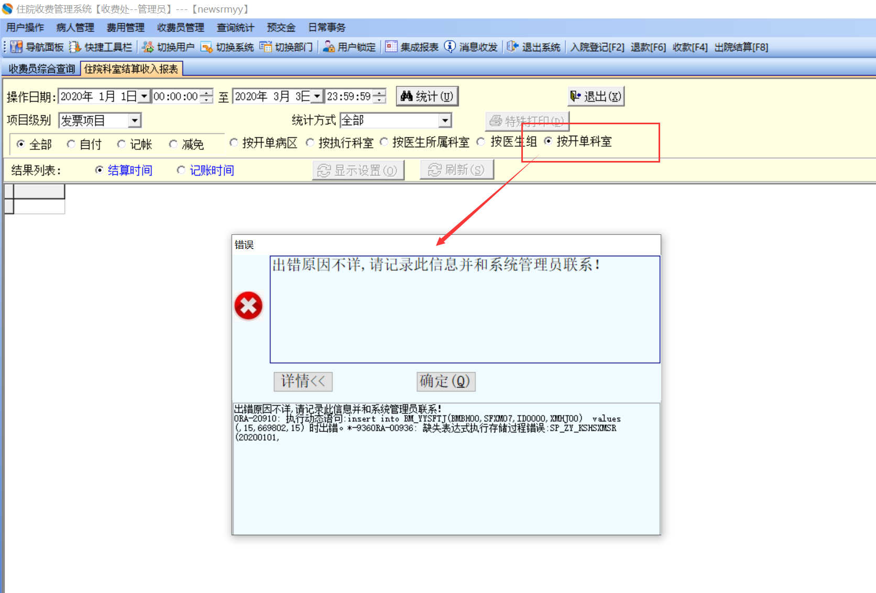Click the start time 00:00:00 field

[x=177, y=96]
